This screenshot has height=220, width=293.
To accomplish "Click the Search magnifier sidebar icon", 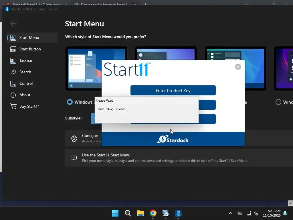I will (13, 72).
